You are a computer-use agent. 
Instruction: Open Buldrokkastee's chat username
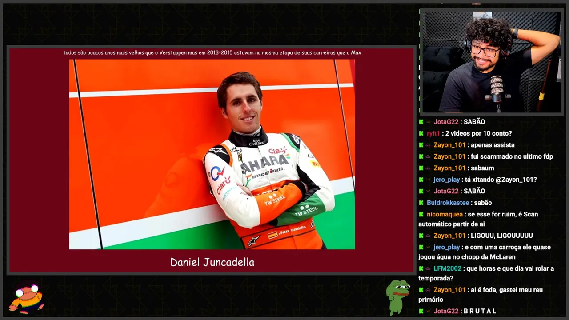tap(448, 203)
